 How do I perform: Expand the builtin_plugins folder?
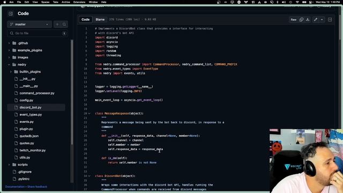(11, 72)
